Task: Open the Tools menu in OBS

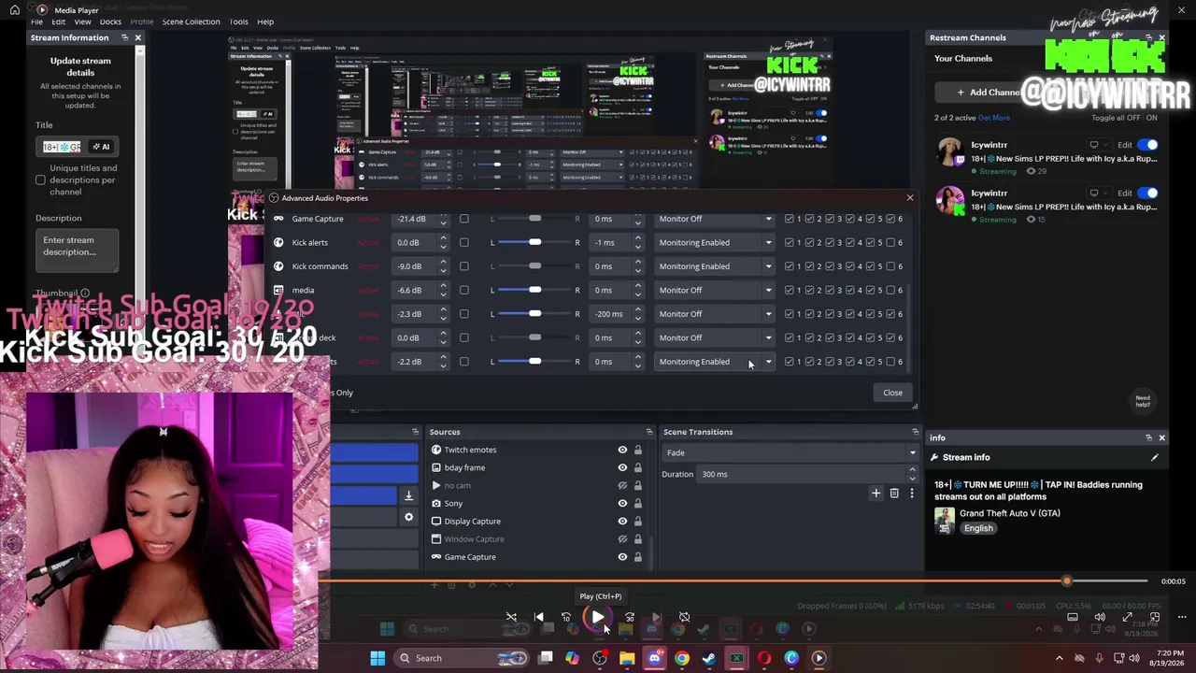Action: coord(238,21)
